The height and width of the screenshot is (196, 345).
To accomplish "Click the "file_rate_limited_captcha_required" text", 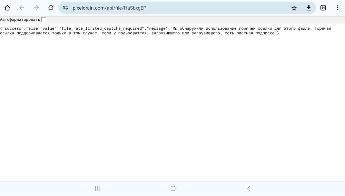I will pos(102,28).
